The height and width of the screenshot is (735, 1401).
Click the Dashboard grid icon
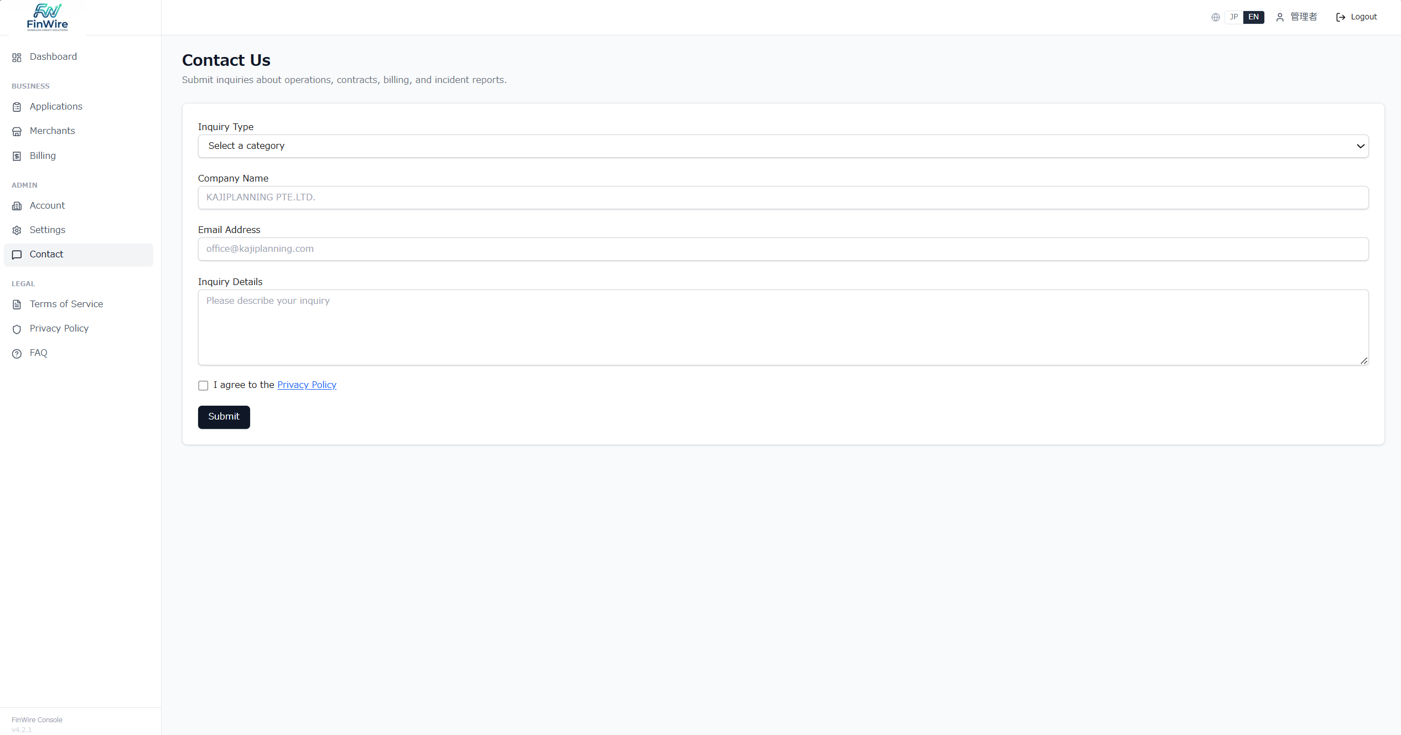(x=17, y=58)
